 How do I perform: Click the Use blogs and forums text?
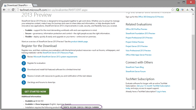click(x=41, y=82)
